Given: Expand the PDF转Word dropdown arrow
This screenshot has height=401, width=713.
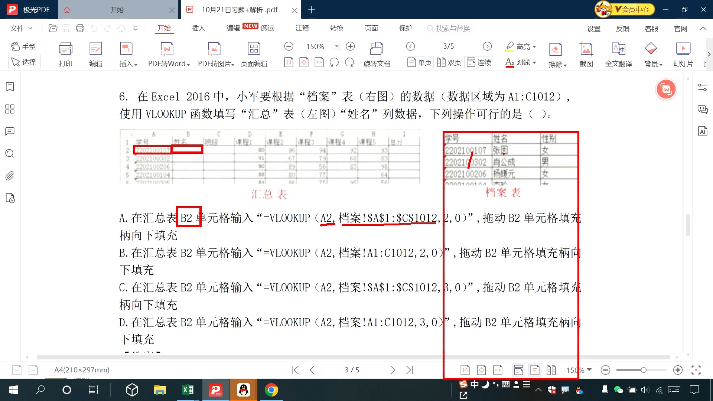Looking at the screenshot, I should click(188, 65).
